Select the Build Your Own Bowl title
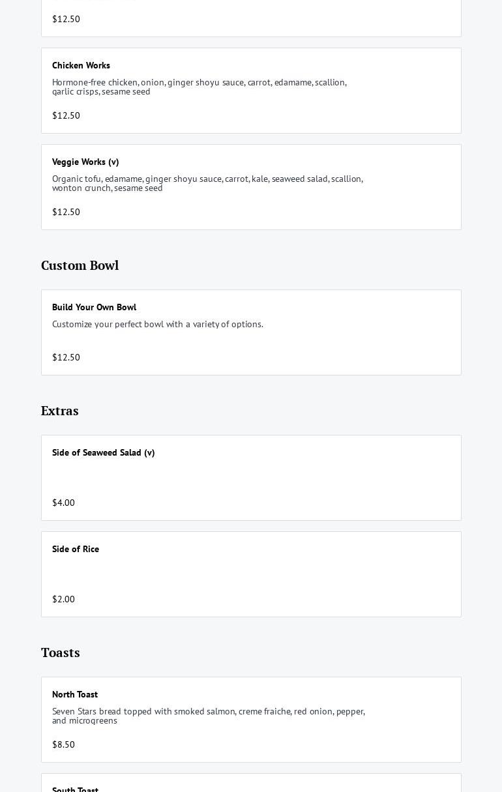 [94, 307]
